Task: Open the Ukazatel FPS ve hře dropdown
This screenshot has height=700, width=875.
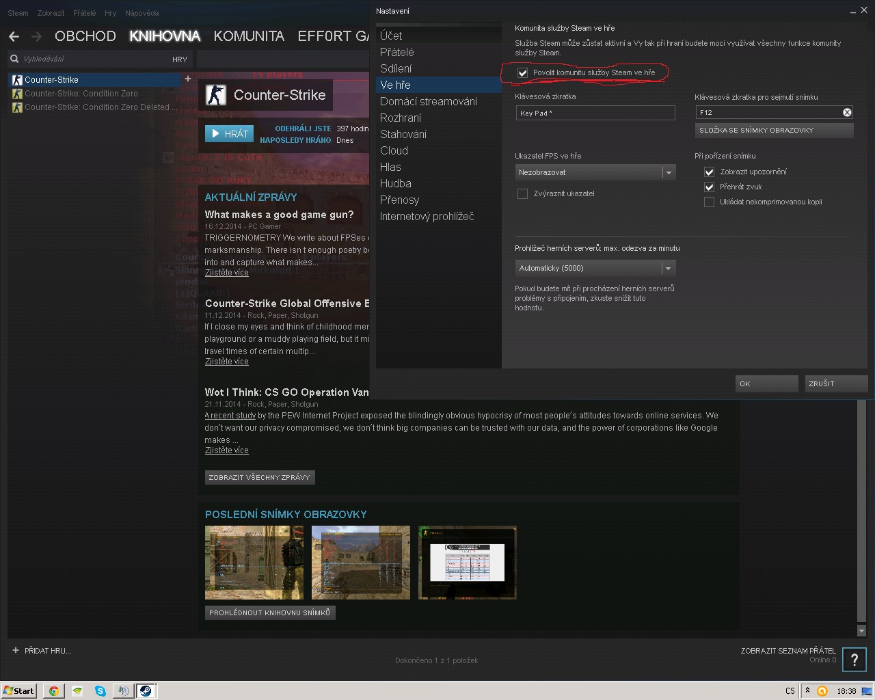Action: 595,172
